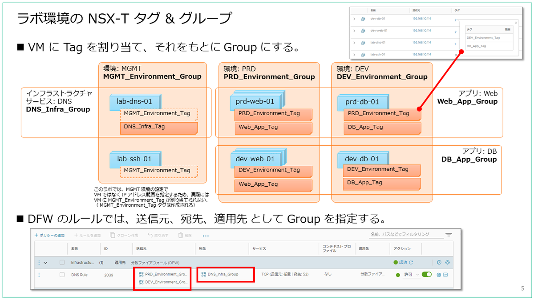534x300 pixels.
Task: Click the lab-dns-01 name in VM list
Action: pos(378,43)
